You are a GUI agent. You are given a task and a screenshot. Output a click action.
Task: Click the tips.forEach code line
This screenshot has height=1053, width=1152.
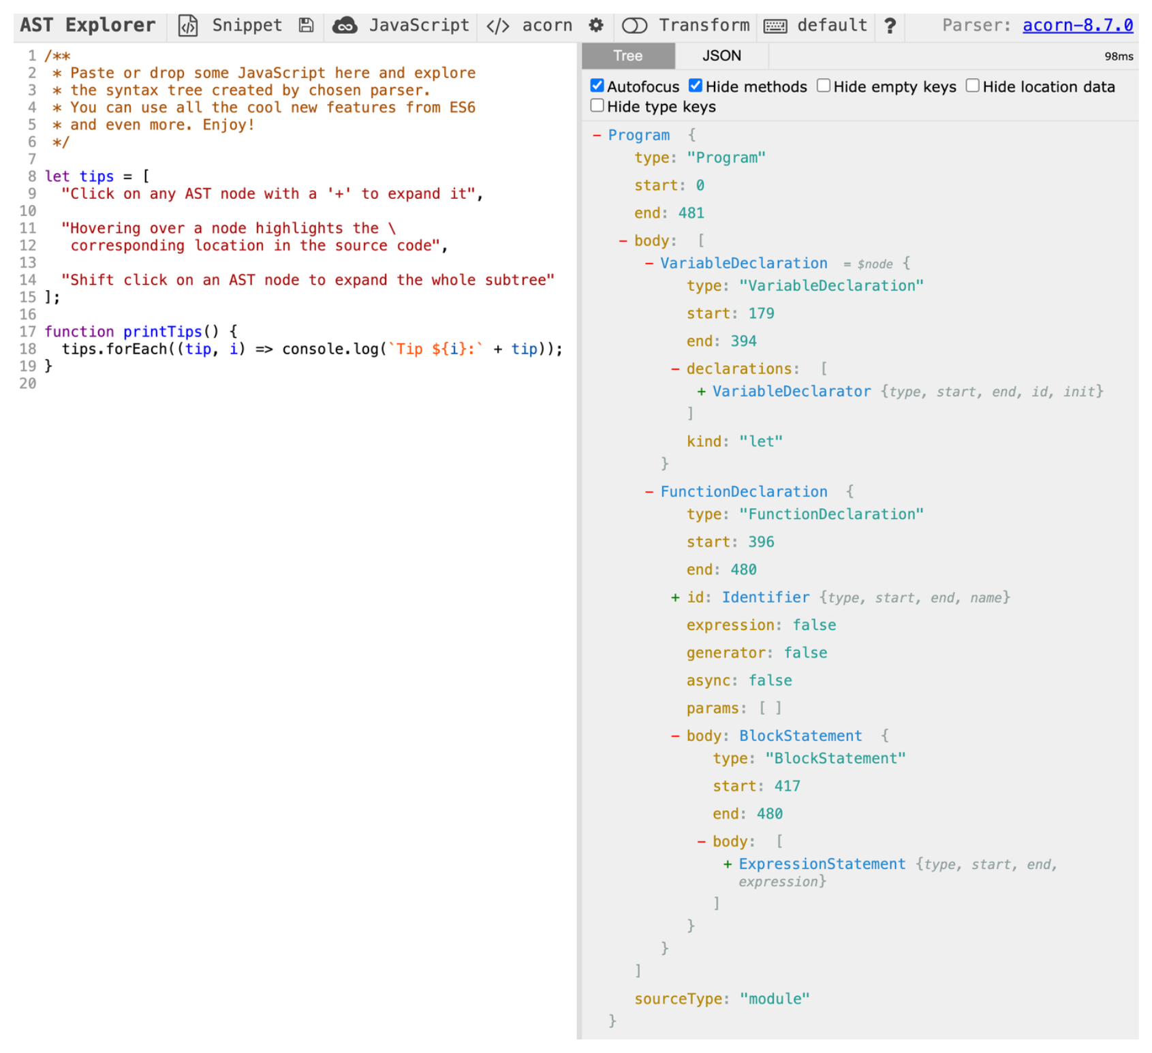(x=312, y=349)
